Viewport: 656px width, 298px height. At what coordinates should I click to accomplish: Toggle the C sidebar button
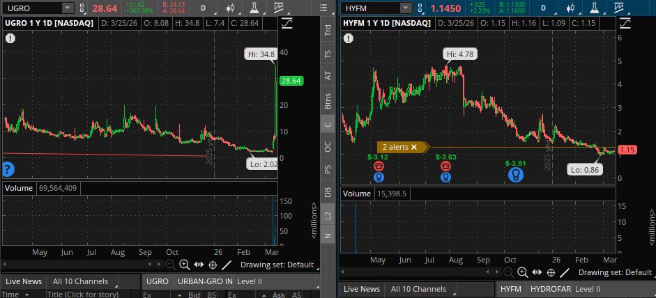(328, 124)
